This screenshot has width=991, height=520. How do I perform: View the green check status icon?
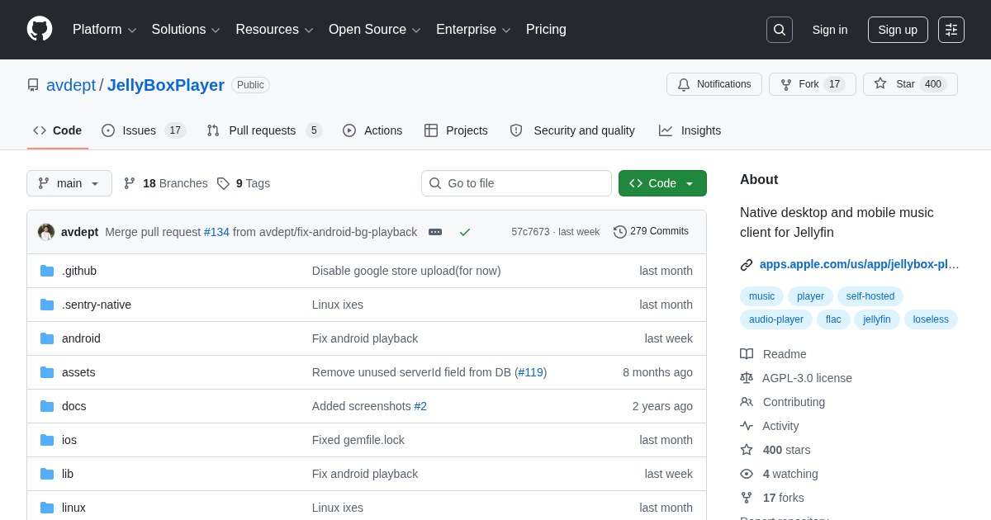[465, 232]
